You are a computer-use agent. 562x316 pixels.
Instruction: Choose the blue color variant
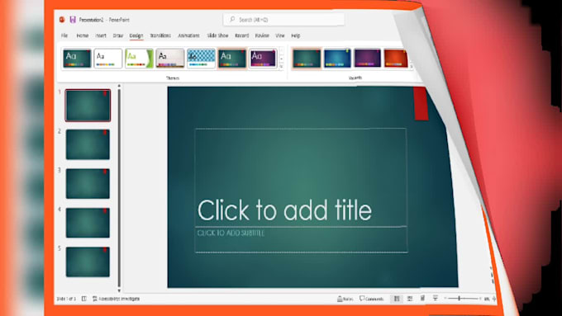337,59
